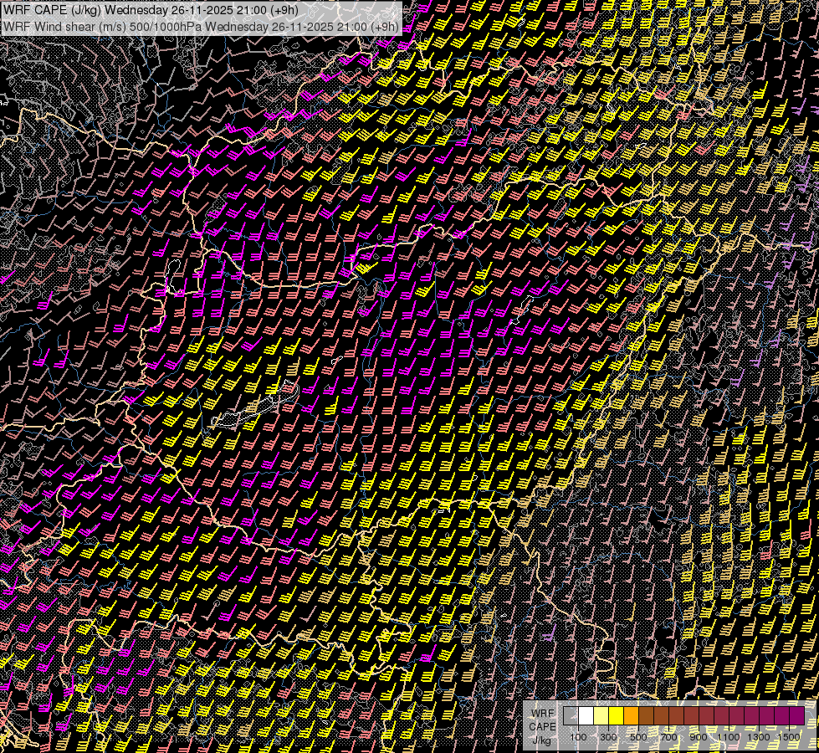The width and height of the screenshot is (819, 753).
Task: Click the "WRF CAPE J/kg" legend caption
Action: click(x=541, y=725)
